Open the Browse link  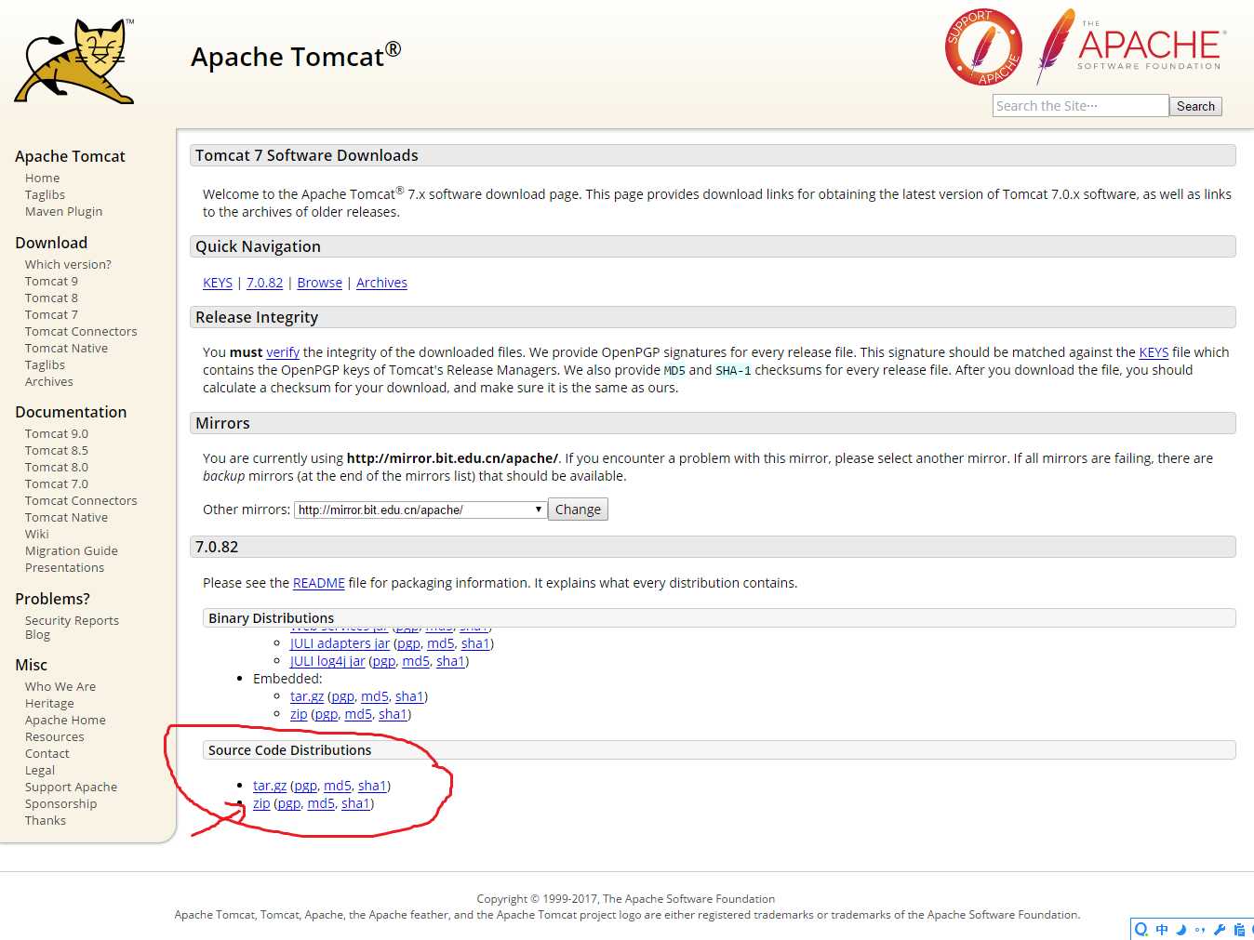(319, 283)
